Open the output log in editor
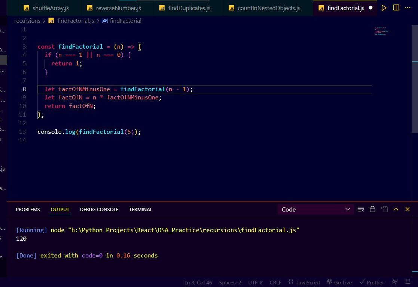This screenshot has height=287, width=418. click(x=384, y=209)
